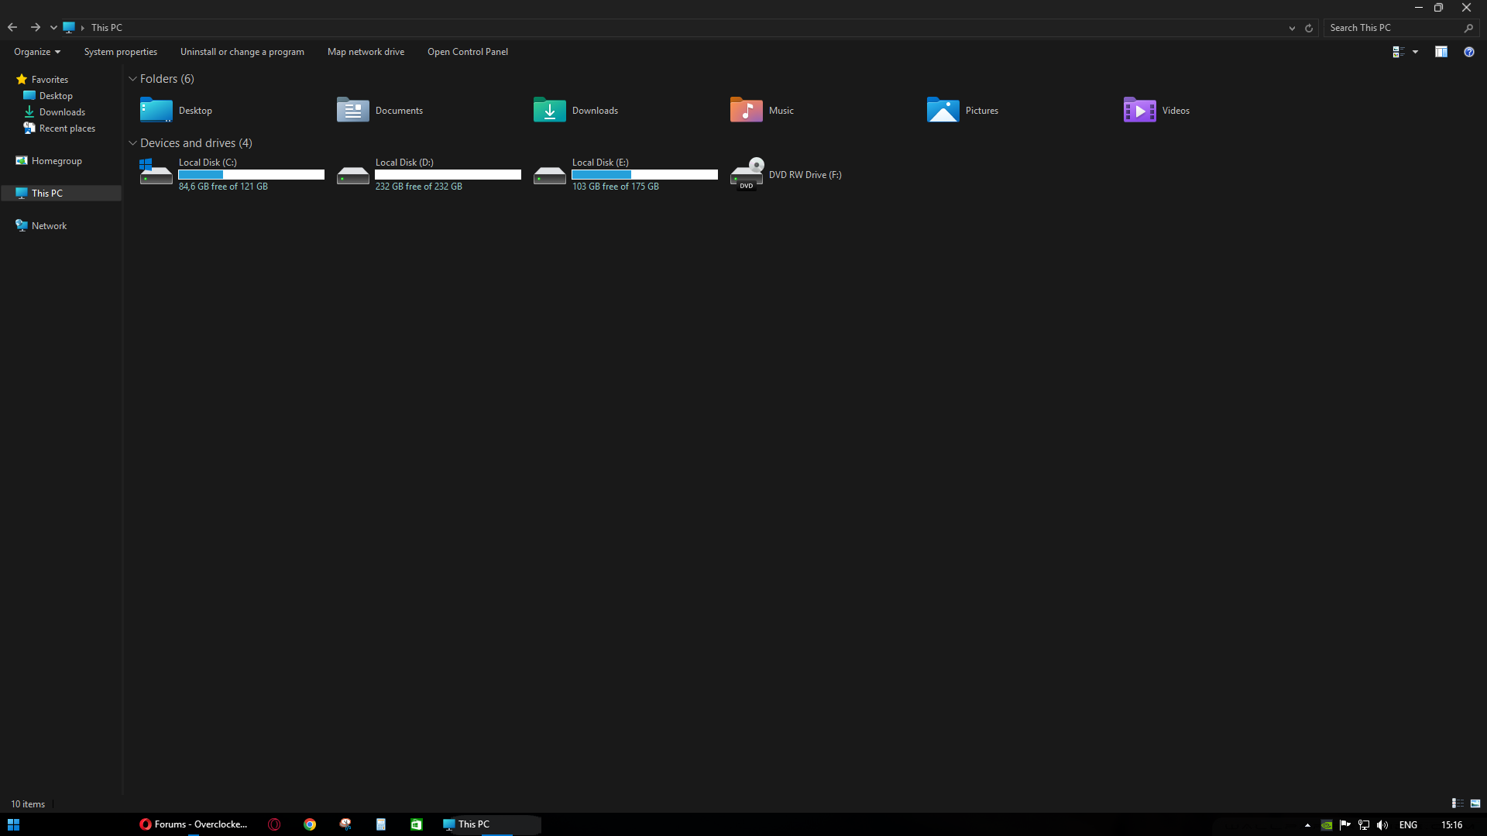The image size is (1487, 836).
Task: Click Map network drive
Action: click(366, 51)
